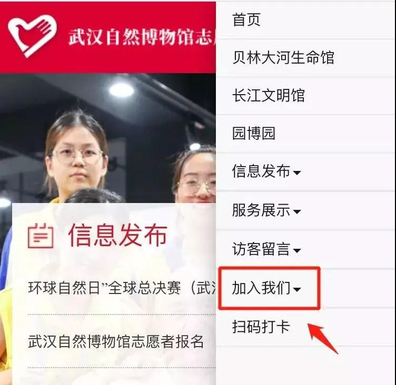Image resolution: width=396 pixels, height=385 pixels.
Task: Select 贝林大河生命馆 from the menu
Action: tap(305, 57)
